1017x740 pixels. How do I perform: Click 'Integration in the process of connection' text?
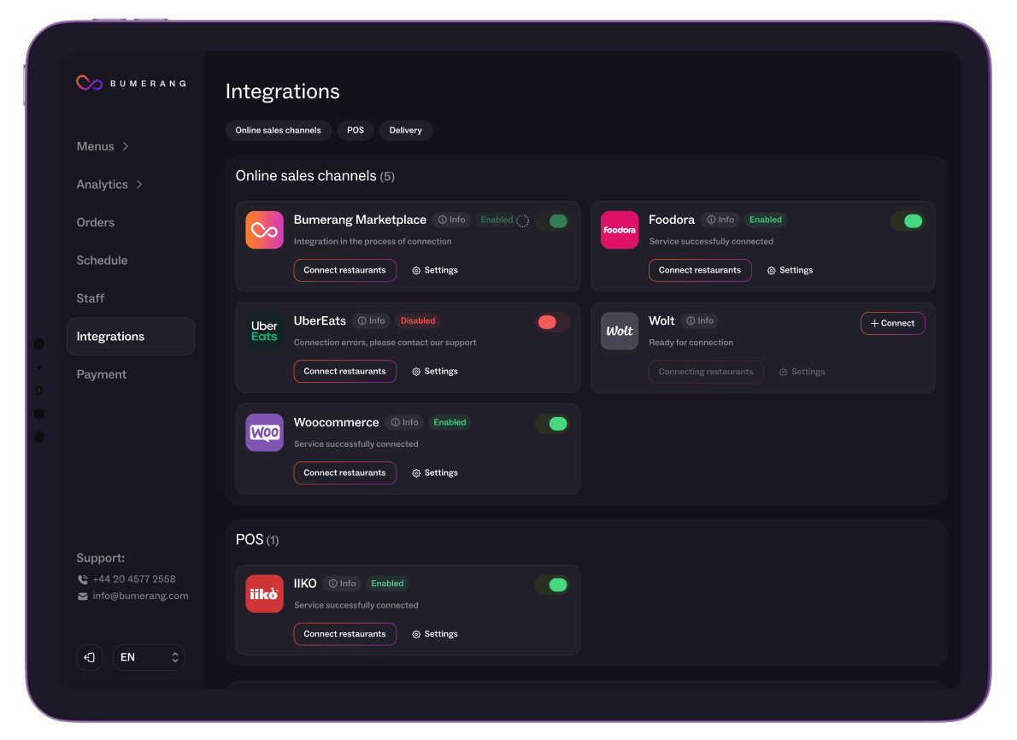[373, 242]
